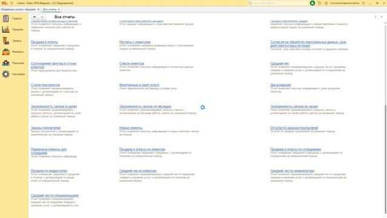The height and width of the screenshot is (218, 387).
Task: Open the personal data consent expiry report
Action: tap(308, 44)
